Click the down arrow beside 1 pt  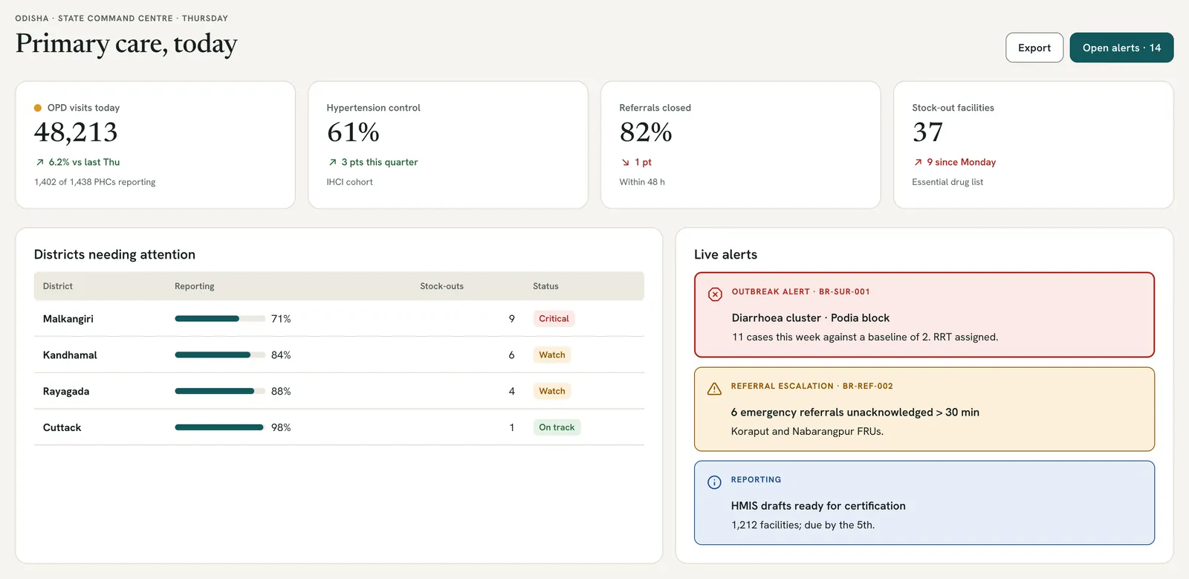click(x=625, y=162)
